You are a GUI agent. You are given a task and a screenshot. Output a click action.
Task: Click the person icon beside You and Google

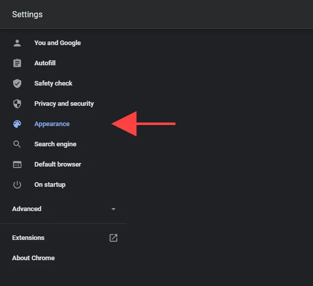17,43
